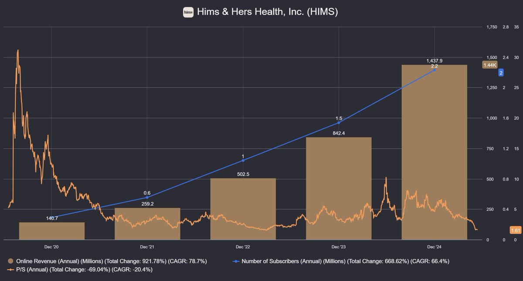Select the Dec '21 revenue bar

(147, 224)
